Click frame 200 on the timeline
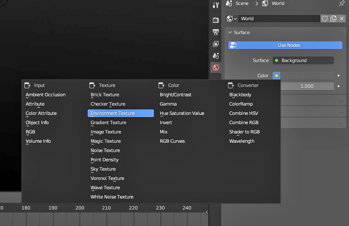 pos(80,208)
